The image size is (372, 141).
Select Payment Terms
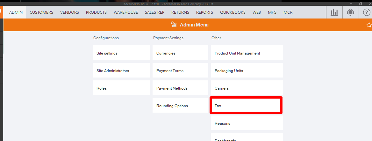coord(180,71)
